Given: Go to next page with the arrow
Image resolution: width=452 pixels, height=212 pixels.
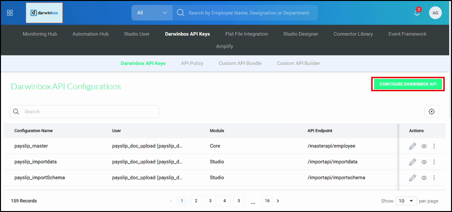Looking at the screenshot, I should (278, 200).
